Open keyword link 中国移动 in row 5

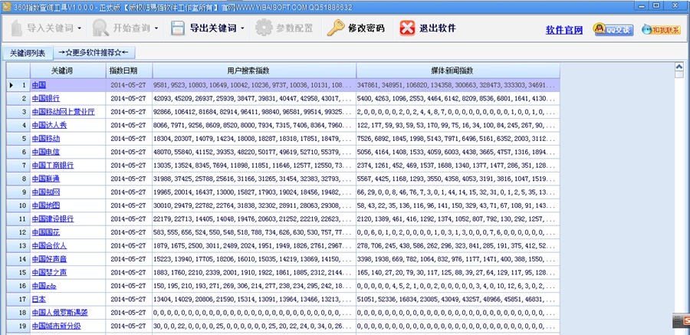(46, 139)
